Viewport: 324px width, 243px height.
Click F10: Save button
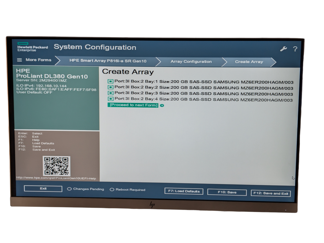[227, 192]
